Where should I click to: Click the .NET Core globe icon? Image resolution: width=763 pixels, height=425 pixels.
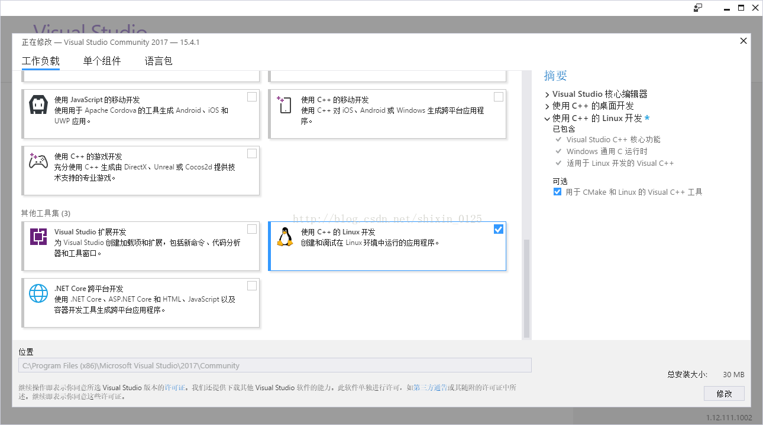point(38,293)
